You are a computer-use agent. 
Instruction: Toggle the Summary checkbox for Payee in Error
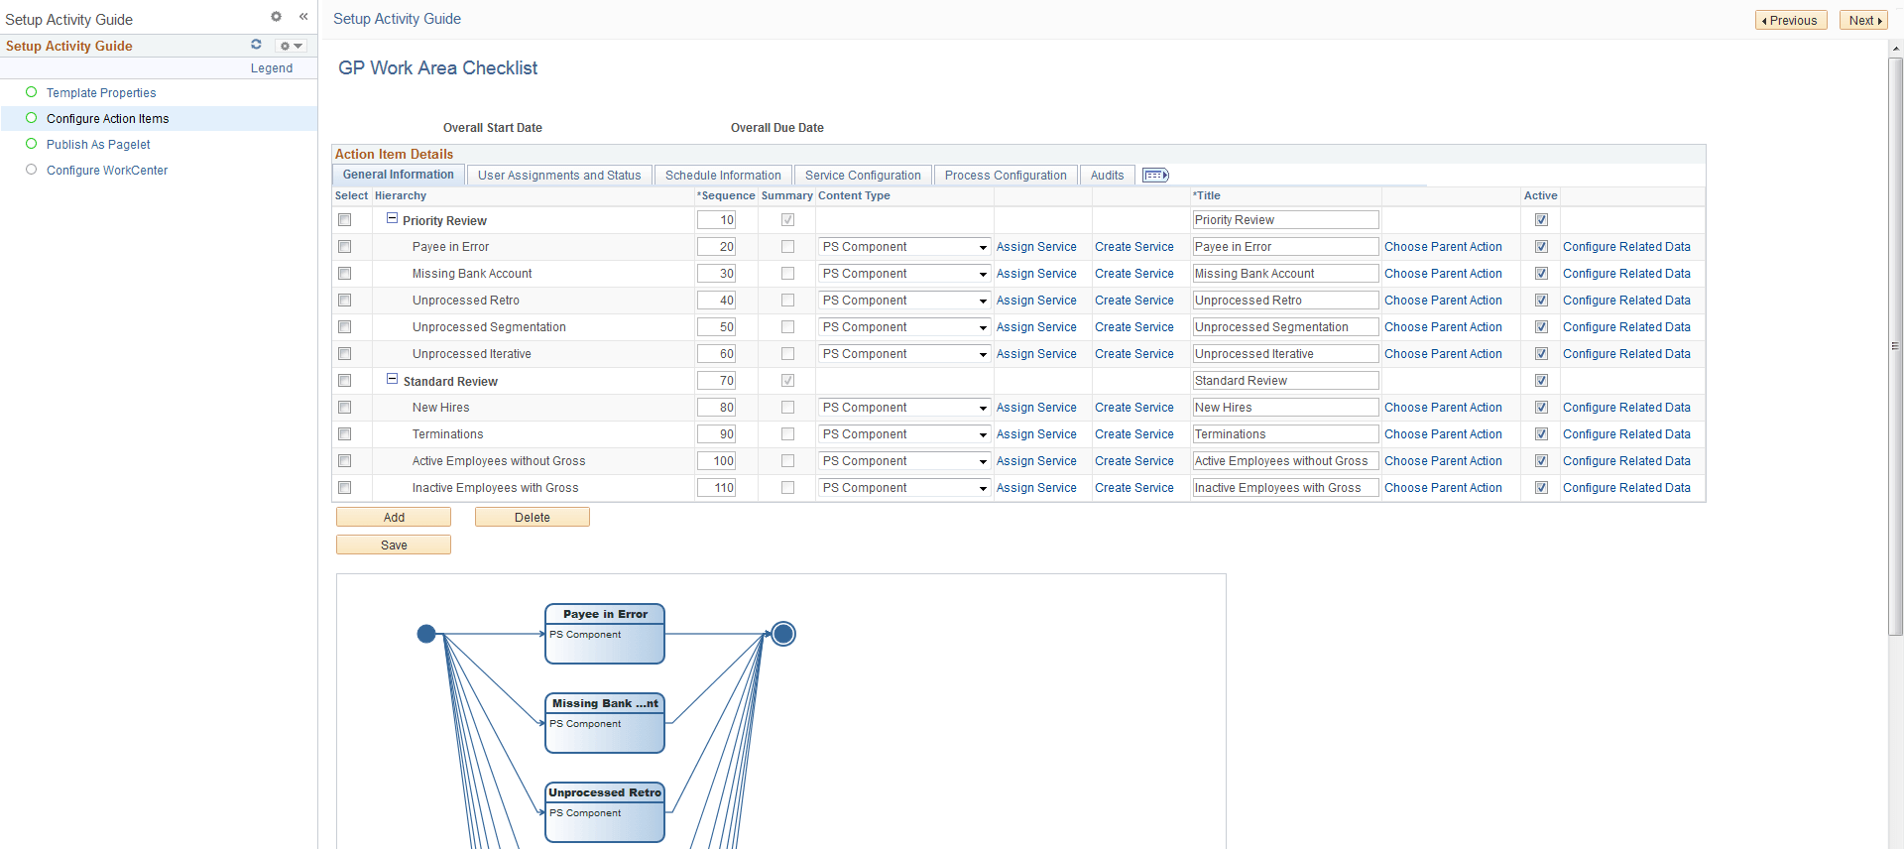[x=787, y=247]
